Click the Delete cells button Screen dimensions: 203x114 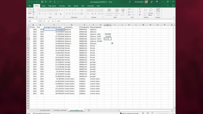pos(131,12)
